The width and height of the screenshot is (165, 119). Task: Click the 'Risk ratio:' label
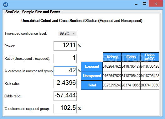click(x=12, y=84)
